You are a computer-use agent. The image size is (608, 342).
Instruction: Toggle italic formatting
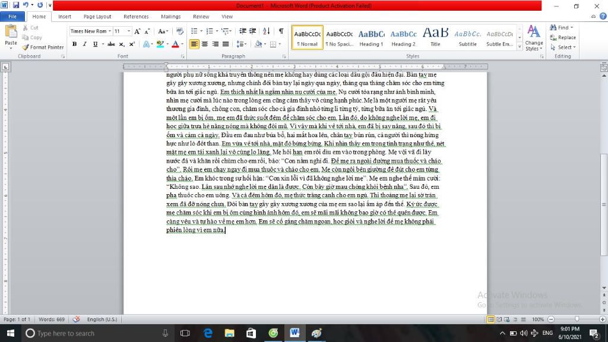point(84,44)
